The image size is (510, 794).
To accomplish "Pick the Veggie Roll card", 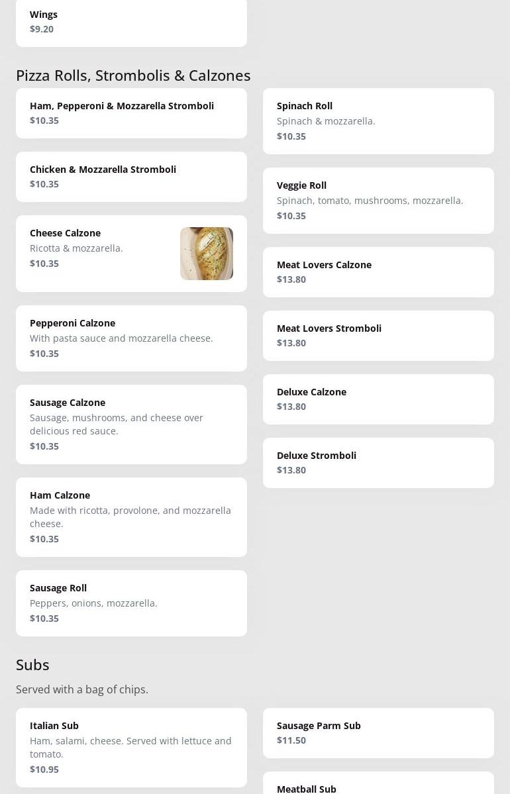I will [x=378, y=201].
